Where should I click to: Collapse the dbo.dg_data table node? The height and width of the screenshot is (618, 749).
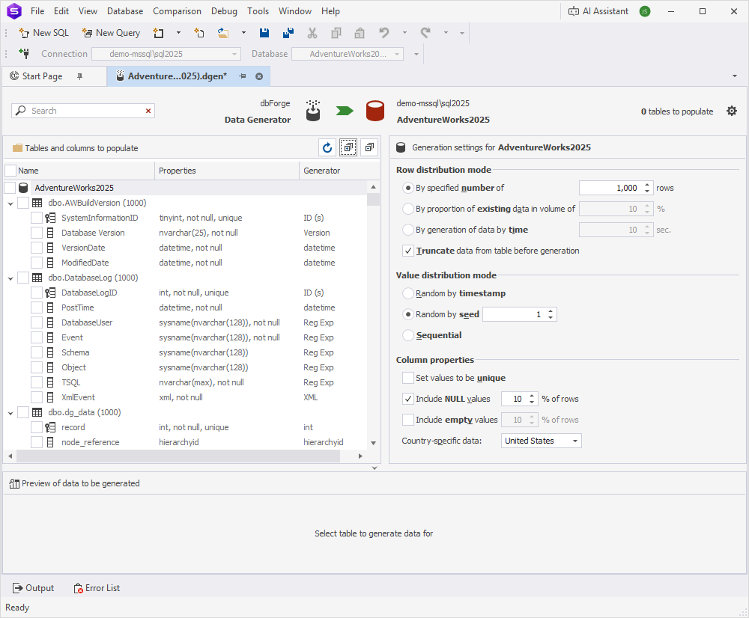[10, 413]
